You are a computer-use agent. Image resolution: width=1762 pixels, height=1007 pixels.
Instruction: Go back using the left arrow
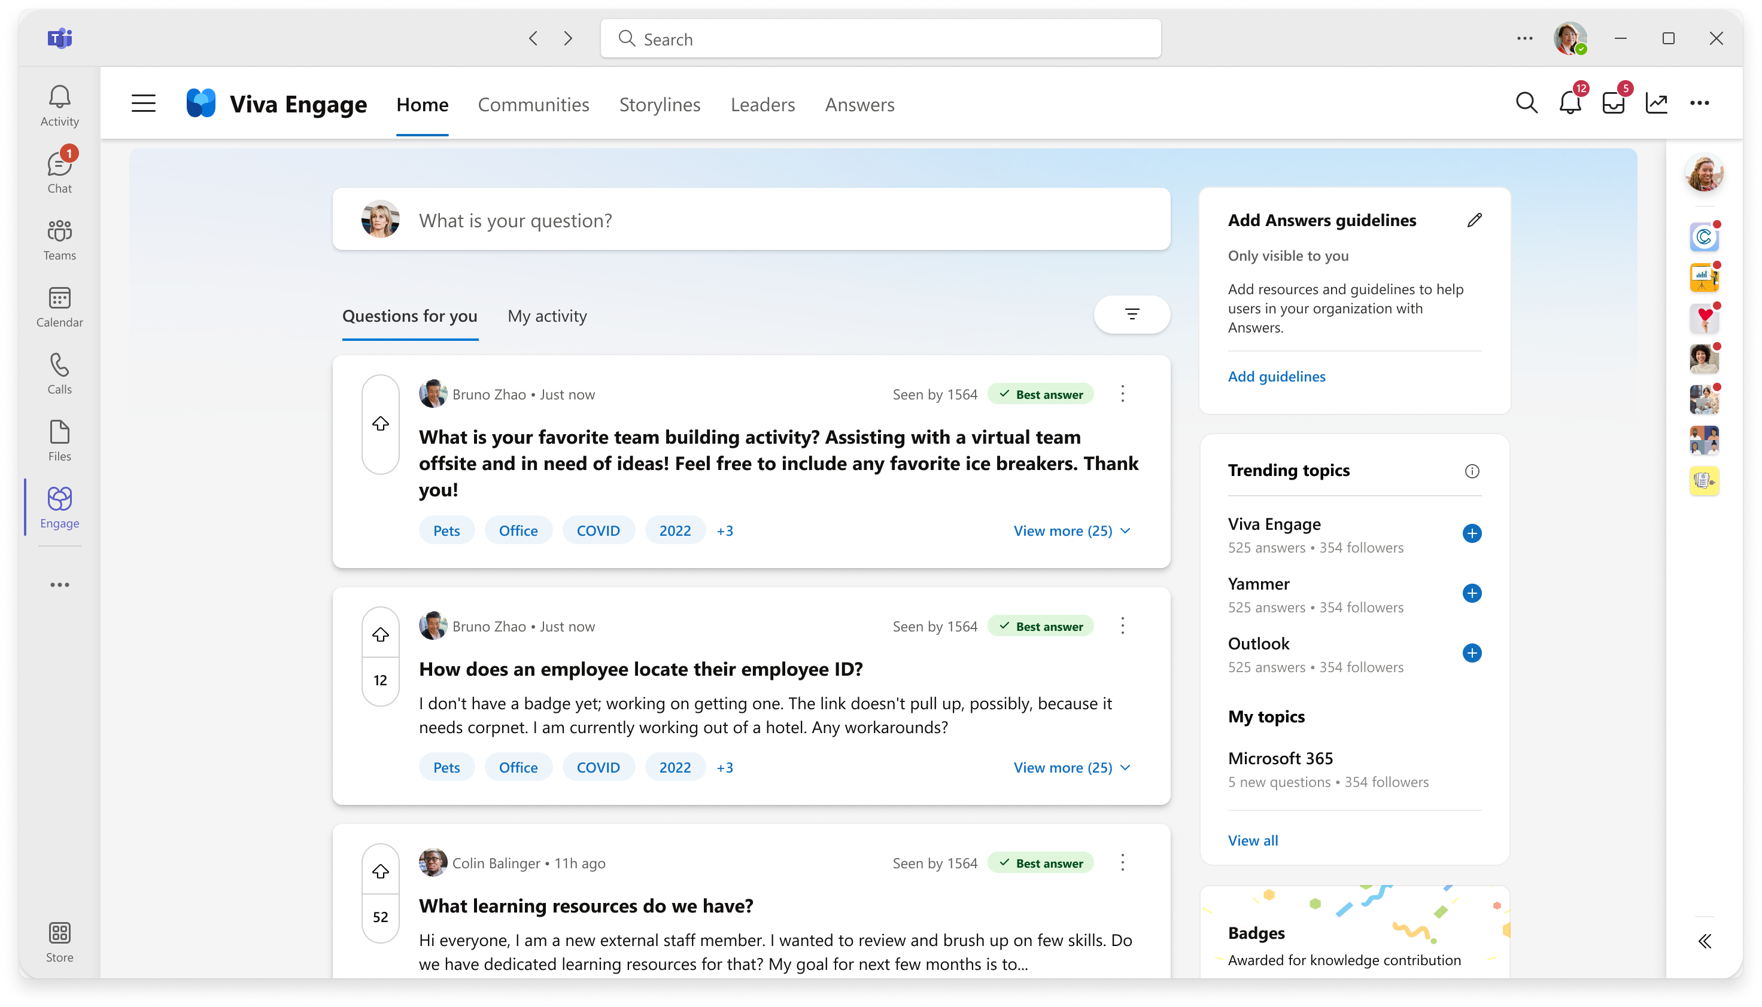coord(533,39)
